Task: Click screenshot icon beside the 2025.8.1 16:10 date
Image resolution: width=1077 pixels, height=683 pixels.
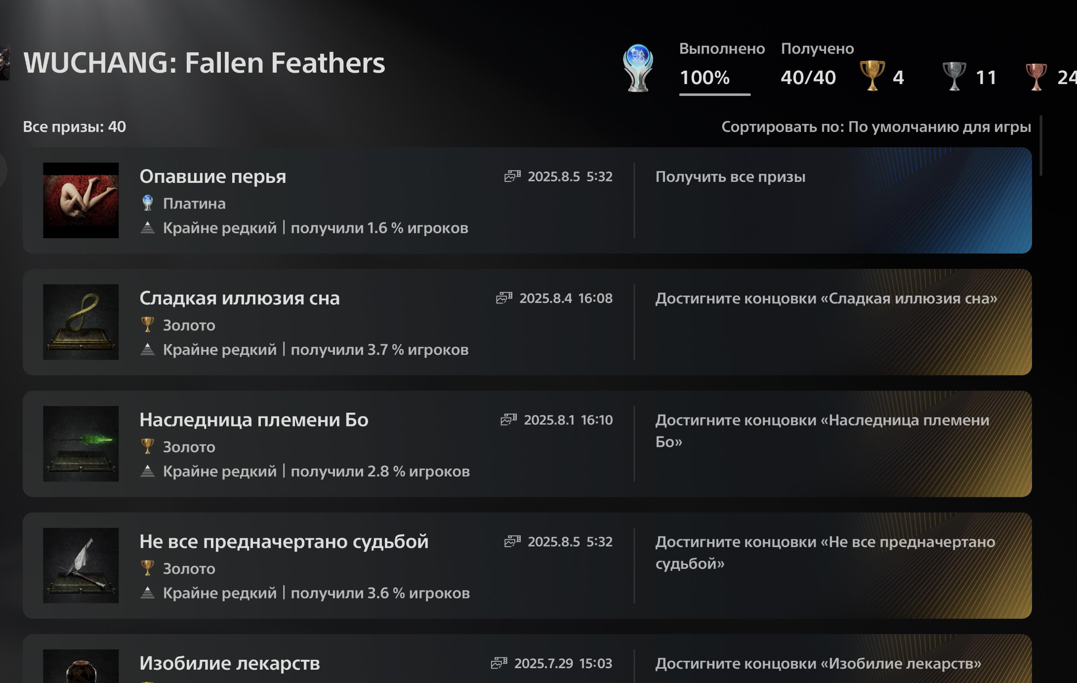Action: tap(509, 420)
